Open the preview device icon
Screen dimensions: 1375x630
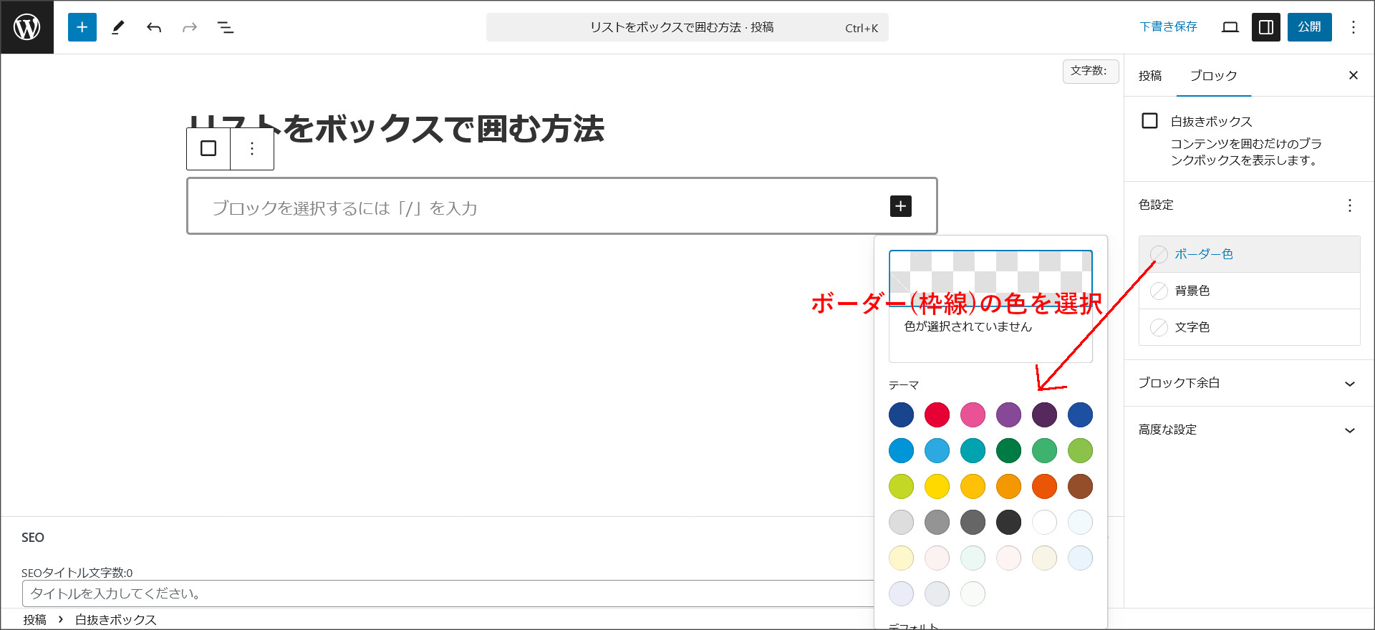[x=1230, y=27]
